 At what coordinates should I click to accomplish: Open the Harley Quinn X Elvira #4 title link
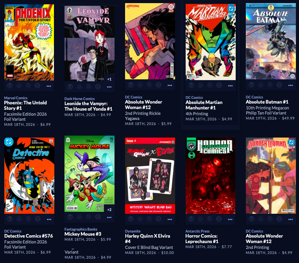pos(147,239)
